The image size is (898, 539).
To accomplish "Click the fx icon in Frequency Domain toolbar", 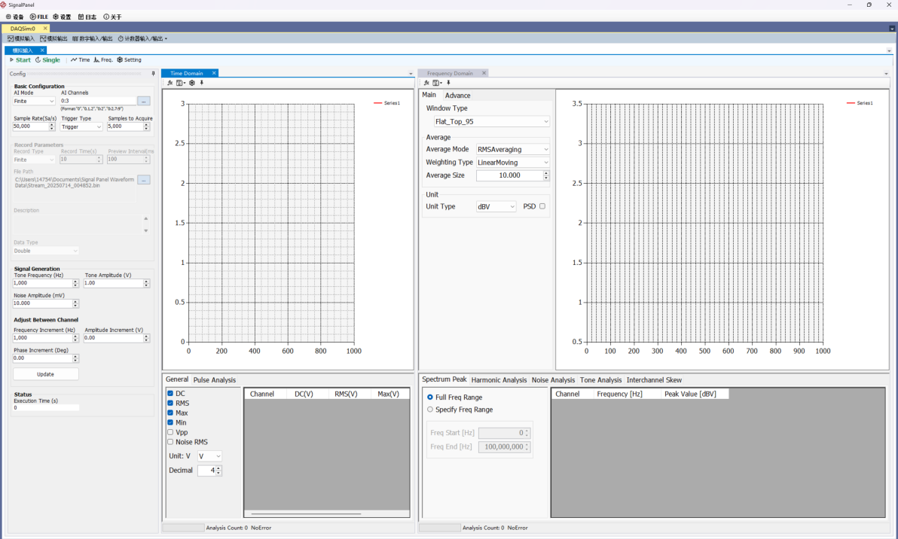I will (x=426, y=83).
